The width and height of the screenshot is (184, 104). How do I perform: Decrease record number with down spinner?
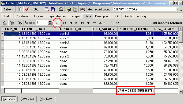click(x=50, y=24)
